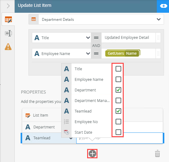Check the Employee No property checkbox
169x162 pixels.
pyautogui.click(x=118, y=122)
